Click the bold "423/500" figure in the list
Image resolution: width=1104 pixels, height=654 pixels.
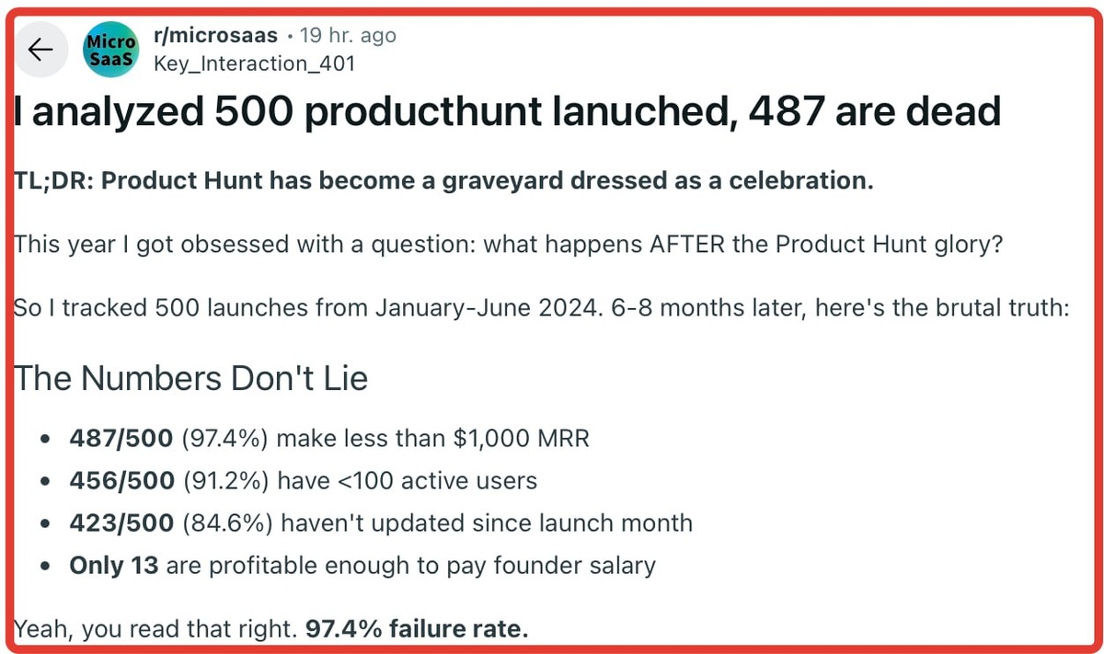tap(121, 523)
